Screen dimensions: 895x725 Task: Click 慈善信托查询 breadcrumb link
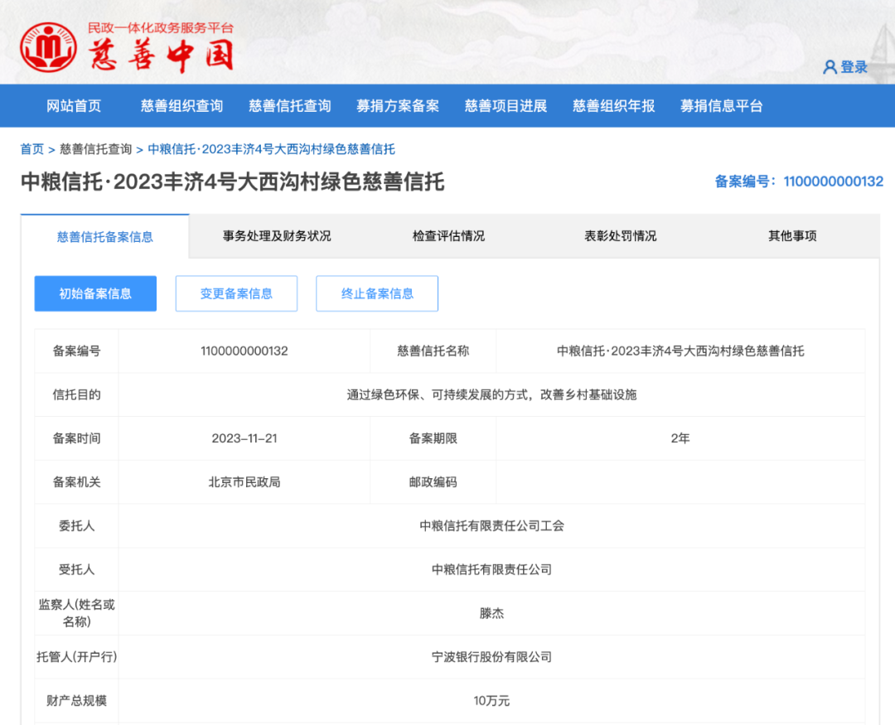point(95,149)
